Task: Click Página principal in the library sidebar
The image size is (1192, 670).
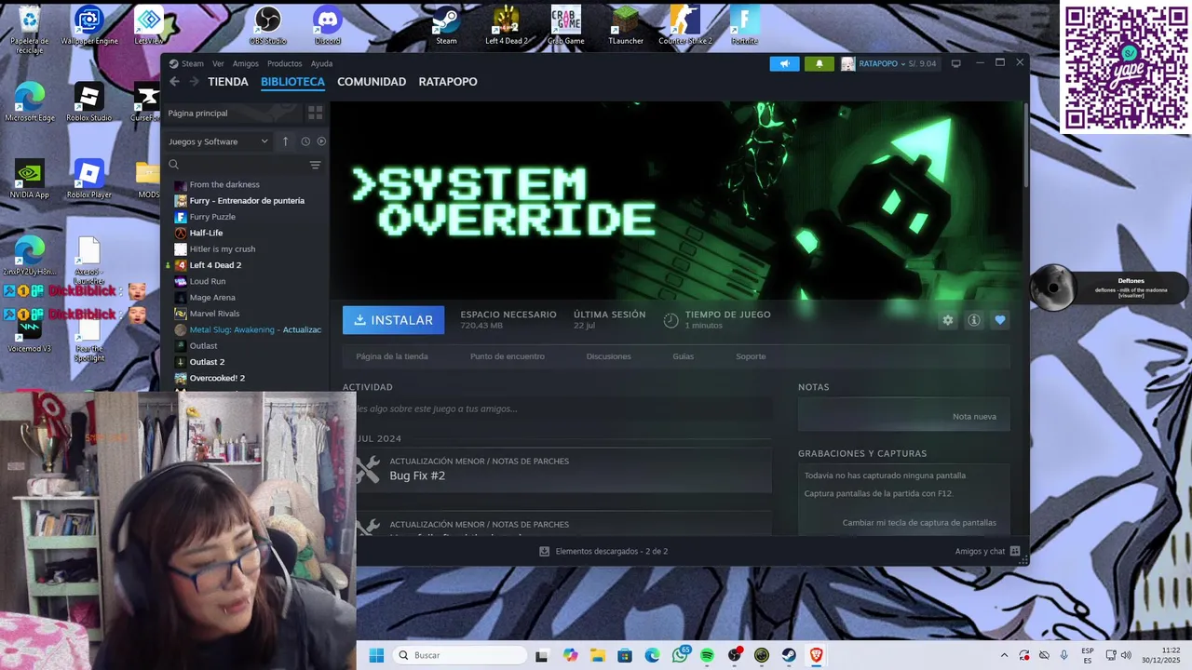Action: pyautogui.click(x=197, y=113)
